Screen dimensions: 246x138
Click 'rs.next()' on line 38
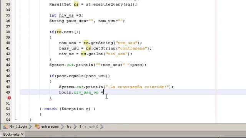(x=67, y=32)
